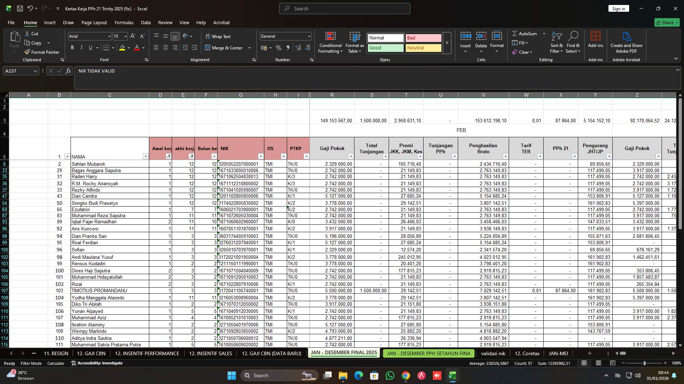Apply the Good cell style
The height and width of the screenshot is (384, 684).
click(385, 48)
